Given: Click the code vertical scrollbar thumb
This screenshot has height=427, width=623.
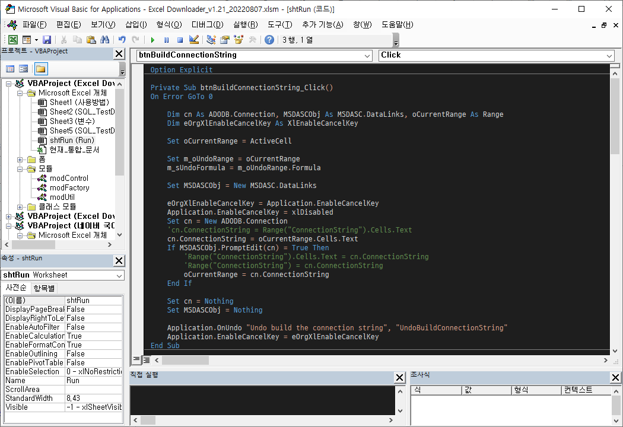Looking at the screenshot, I should click(x=615, y=116).
